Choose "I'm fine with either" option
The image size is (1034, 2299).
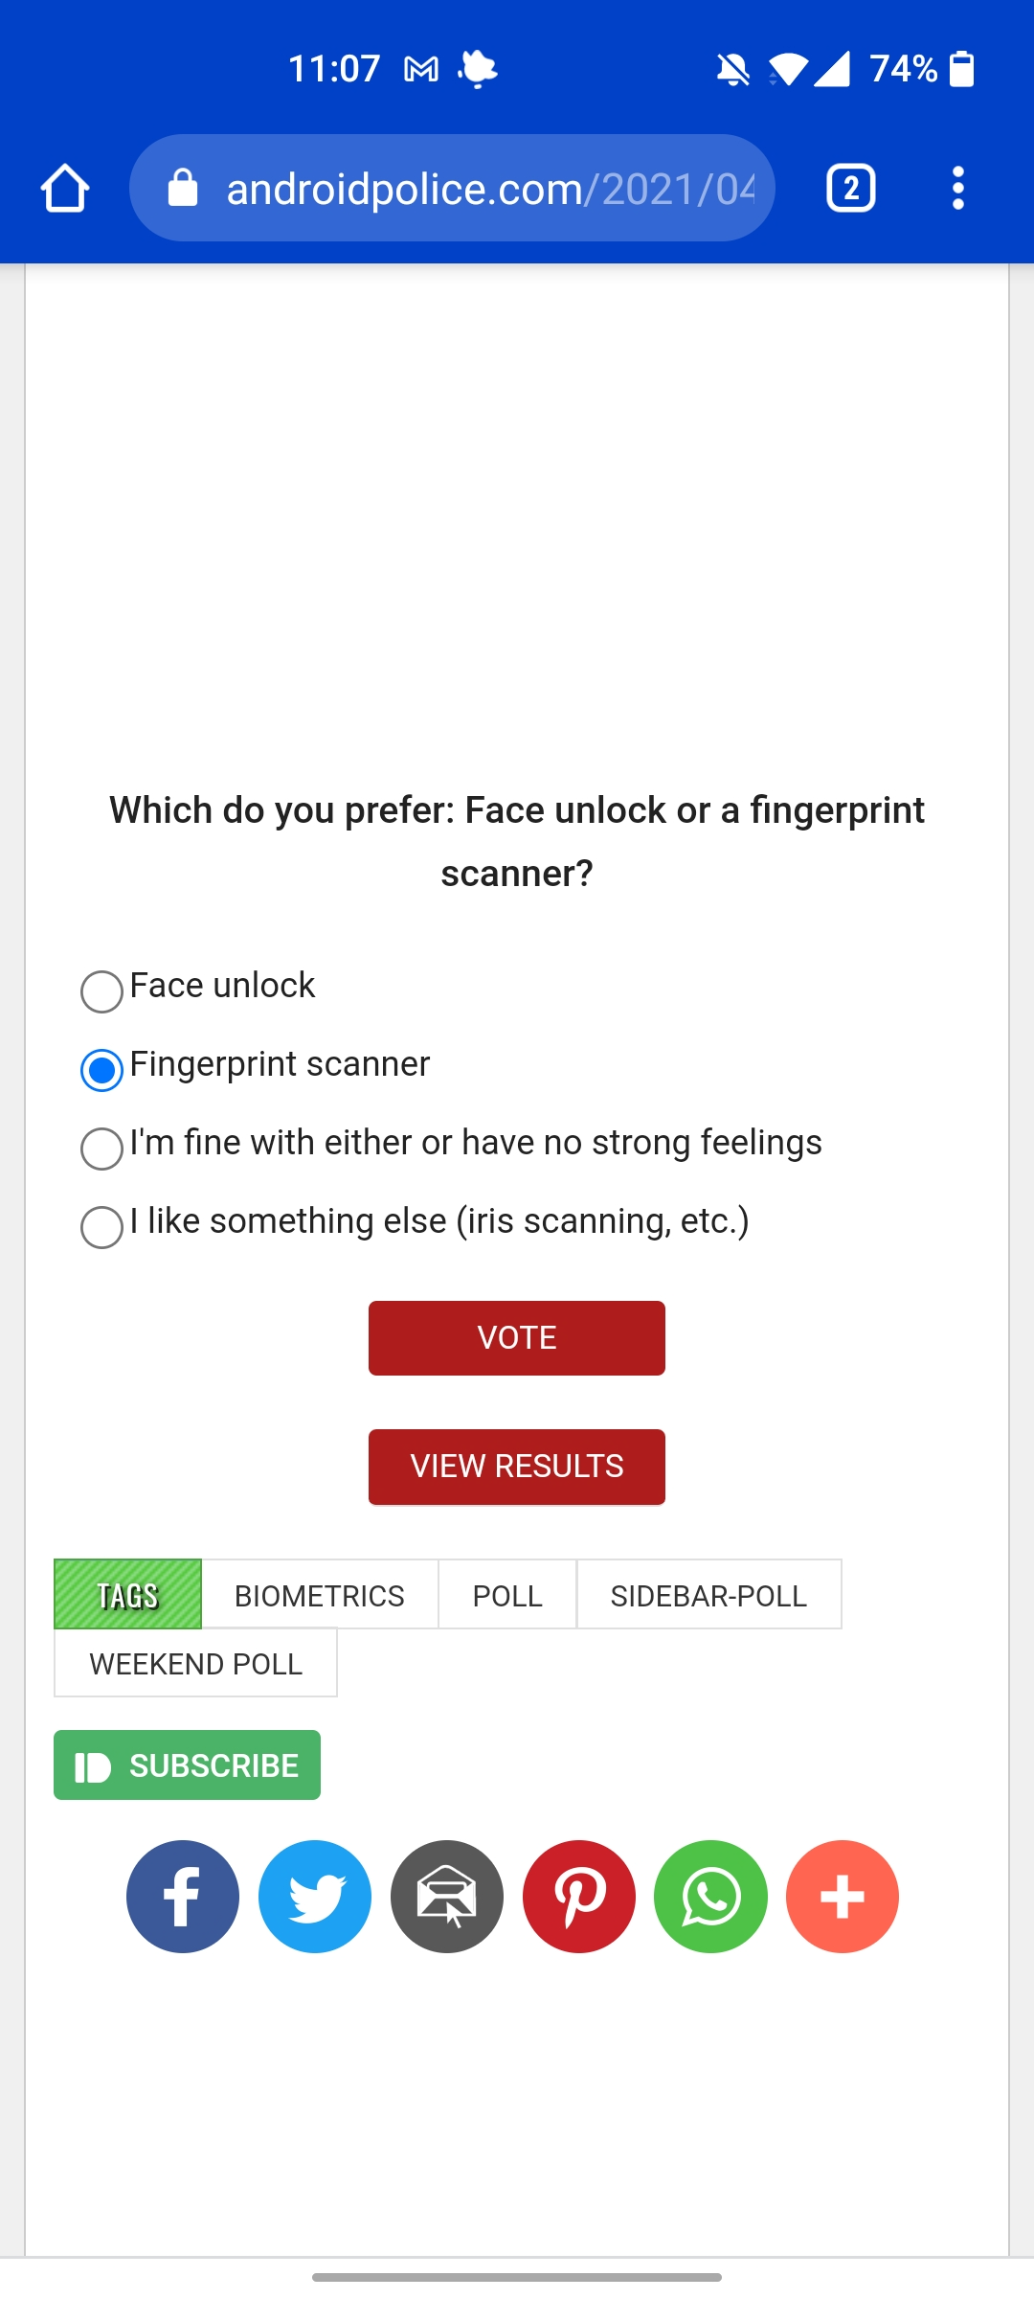click(102, 1149)
